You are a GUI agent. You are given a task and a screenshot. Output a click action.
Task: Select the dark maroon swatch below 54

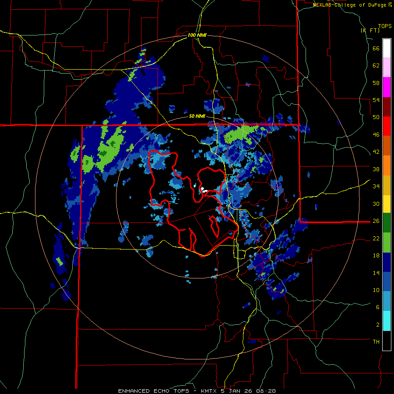[x=387, y=107]
